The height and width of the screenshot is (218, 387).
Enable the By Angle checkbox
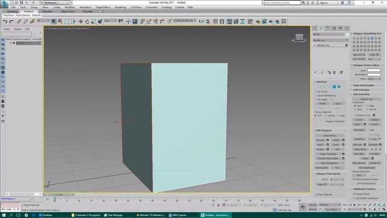point(317,99)
